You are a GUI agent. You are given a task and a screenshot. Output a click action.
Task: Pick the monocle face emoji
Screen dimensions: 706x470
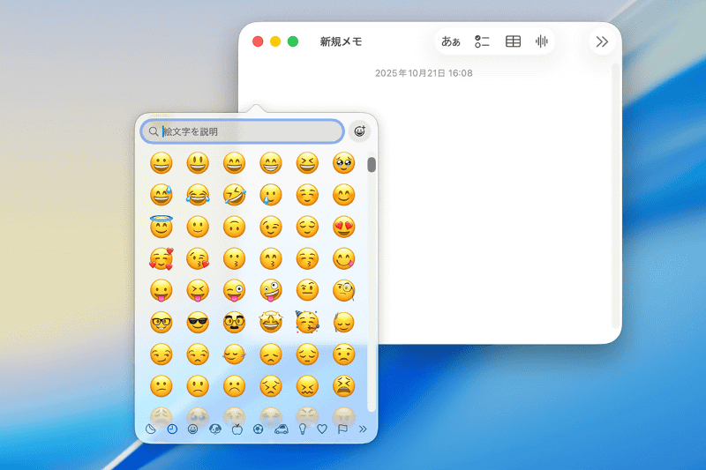(343, 290)
